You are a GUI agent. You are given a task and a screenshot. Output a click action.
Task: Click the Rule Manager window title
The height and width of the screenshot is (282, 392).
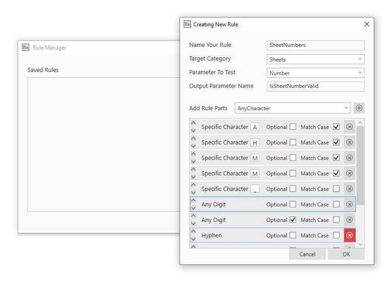(50, 48)
